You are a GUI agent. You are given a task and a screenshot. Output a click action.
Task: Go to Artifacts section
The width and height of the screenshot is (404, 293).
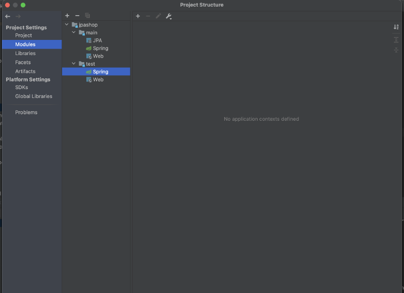[x=25, y=71]
